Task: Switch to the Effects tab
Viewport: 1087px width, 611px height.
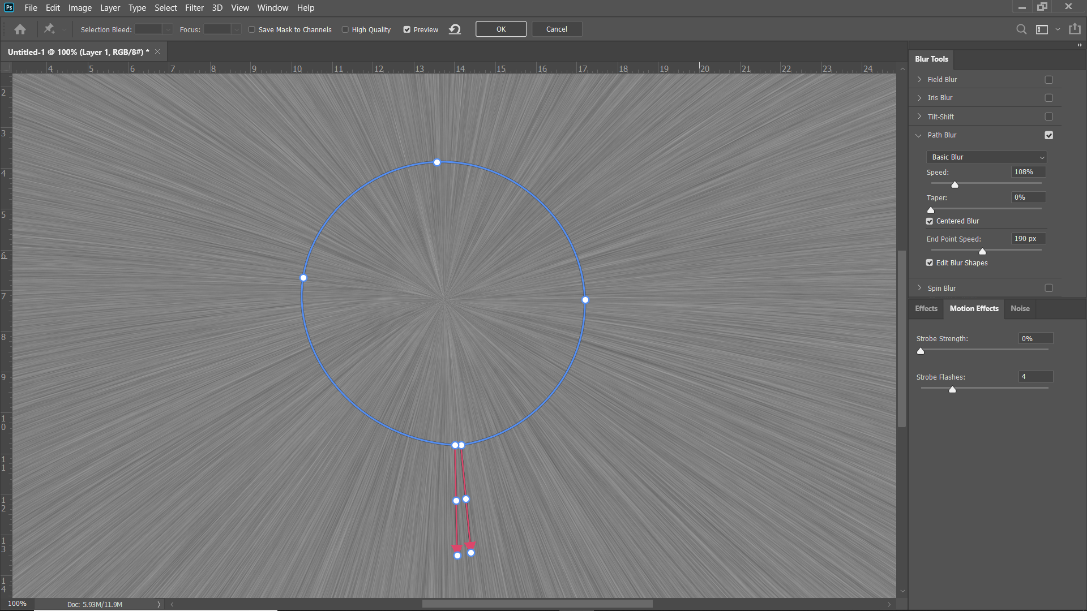Action: [926, 308]
